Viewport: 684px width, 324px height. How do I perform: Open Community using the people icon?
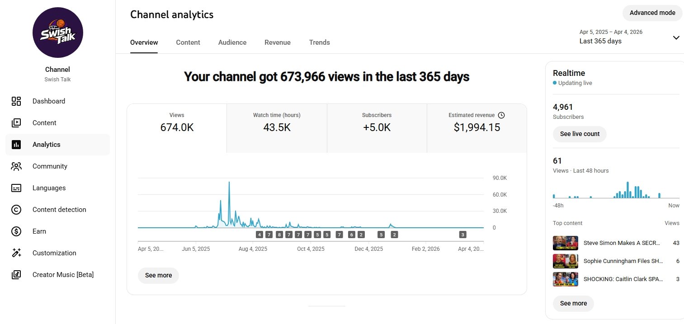[16, 166]
